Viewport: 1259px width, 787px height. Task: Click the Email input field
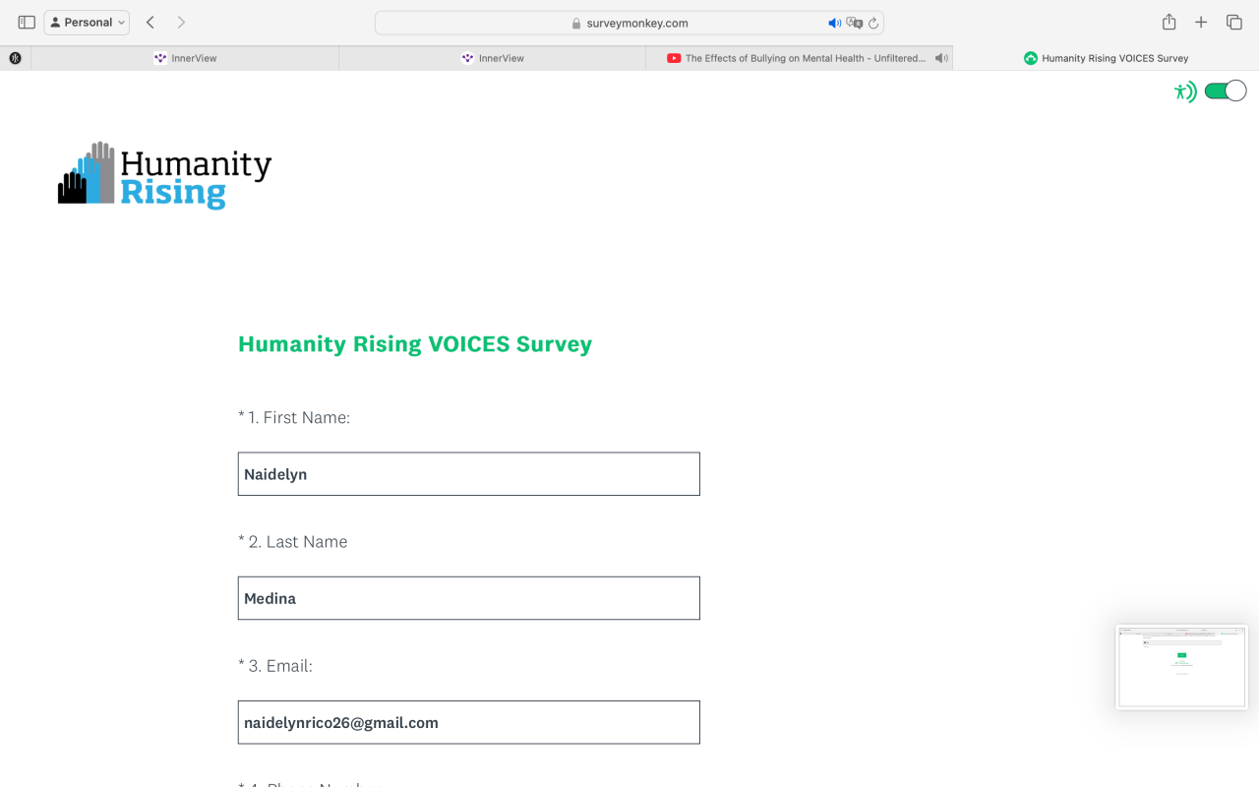[x=468, y=722]
